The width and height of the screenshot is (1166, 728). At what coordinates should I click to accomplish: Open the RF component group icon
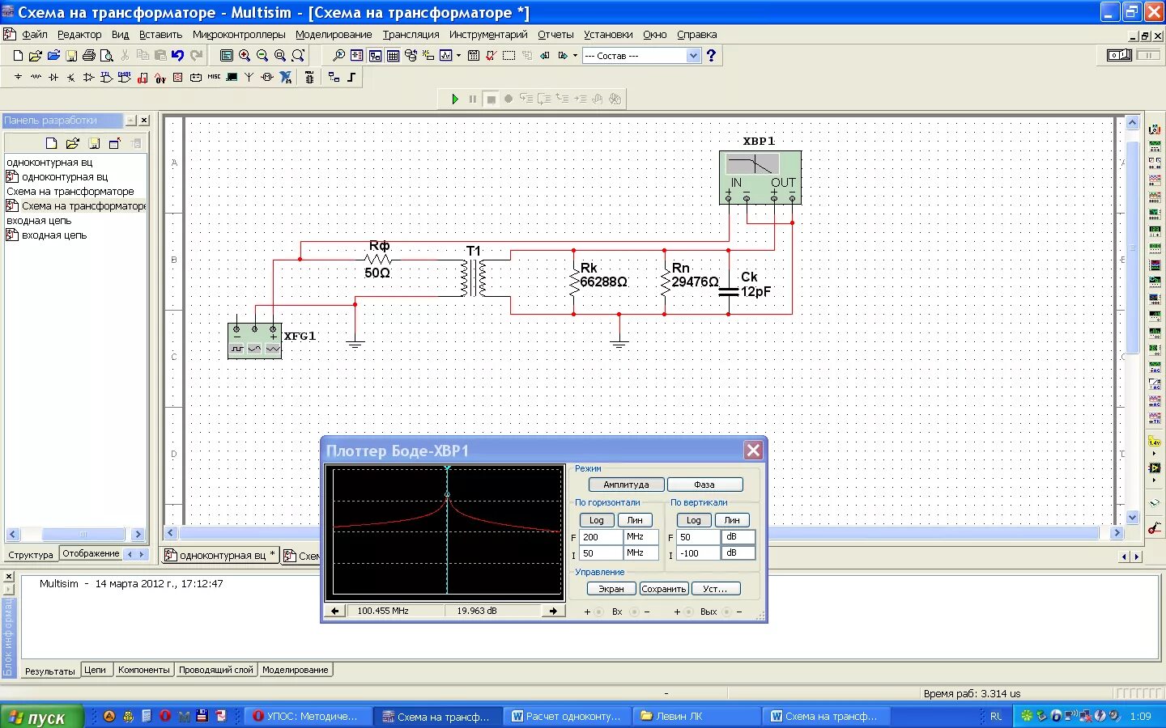coord(249,78)
